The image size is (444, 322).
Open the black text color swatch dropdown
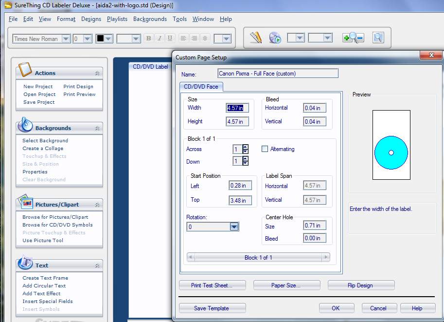[x=108, y=39]
